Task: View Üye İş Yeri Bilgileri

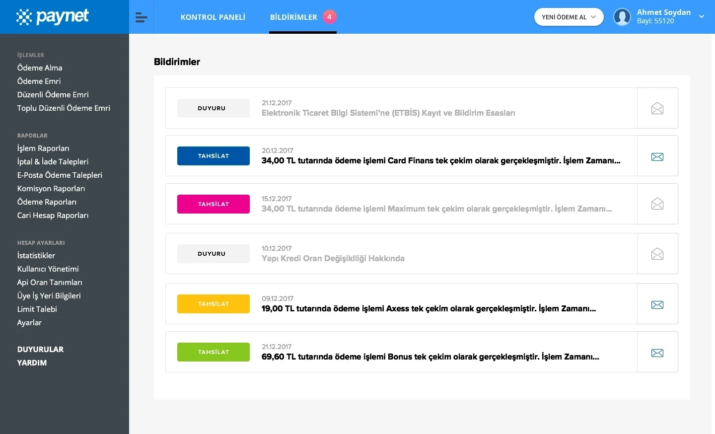Action: click(x=49, y=295)
